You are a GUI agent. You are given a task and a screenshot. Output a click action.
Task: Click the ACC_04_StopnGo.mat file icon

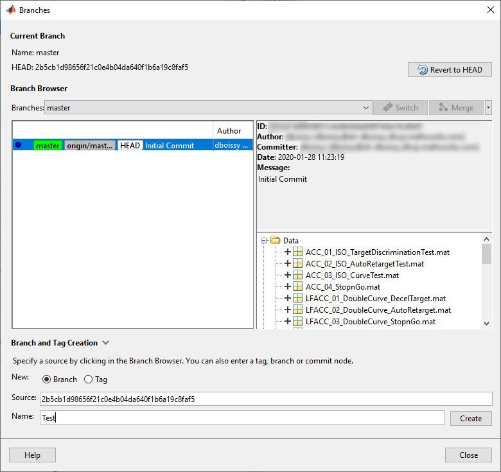click(297, 286)
